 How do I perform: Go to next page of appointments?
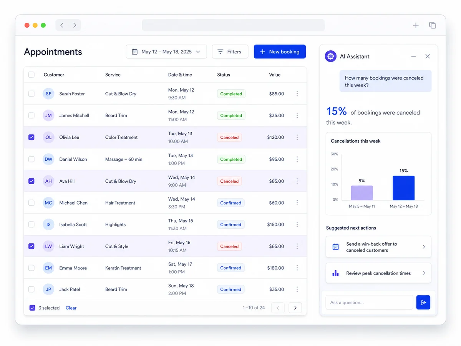tap(295, 308)
